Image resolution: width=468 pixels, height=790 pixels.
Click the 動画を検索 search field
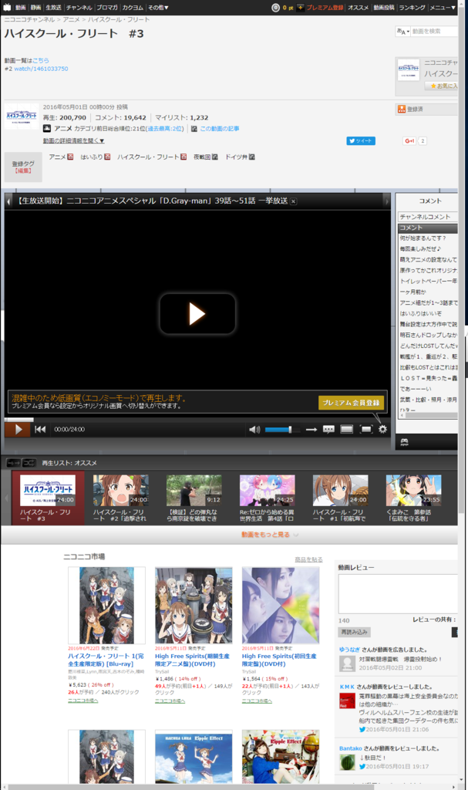[x=434, y=31]
